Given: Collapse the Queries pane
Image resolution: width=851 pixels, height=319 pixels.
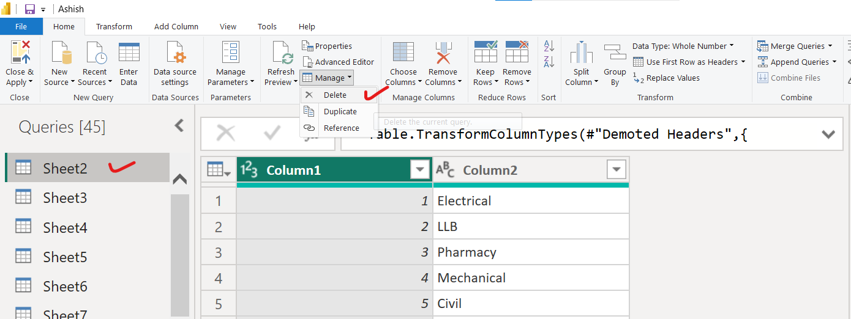Looking at the screenshot, I should (179, 126).
